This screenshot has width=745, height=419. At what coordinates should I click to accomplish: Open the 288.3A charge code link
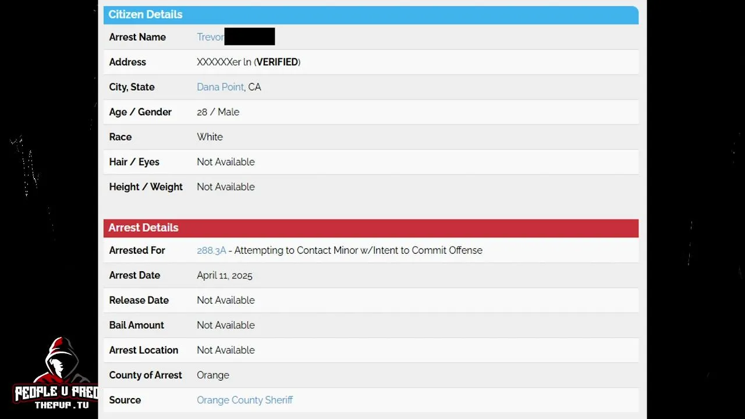pos(211,250)
